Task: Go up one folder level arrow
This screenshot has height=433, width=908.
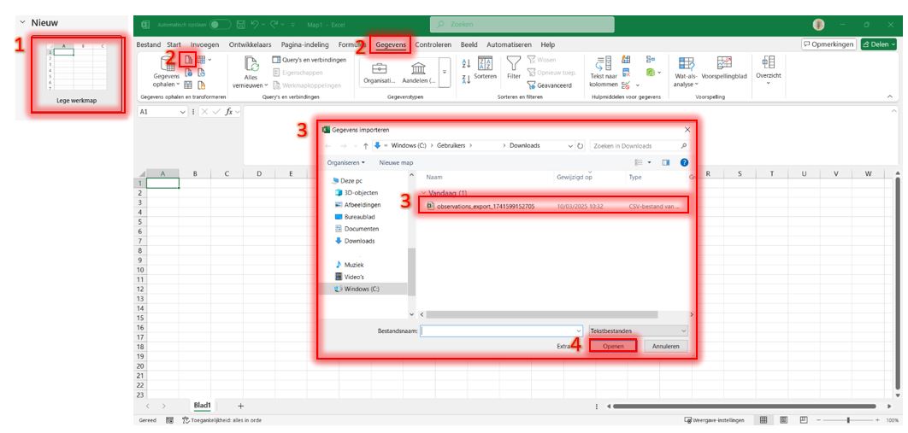Action: 365,146
